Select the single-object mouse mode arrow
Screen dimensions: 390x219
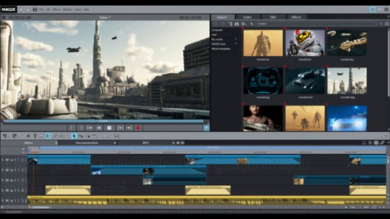point(74,136)
